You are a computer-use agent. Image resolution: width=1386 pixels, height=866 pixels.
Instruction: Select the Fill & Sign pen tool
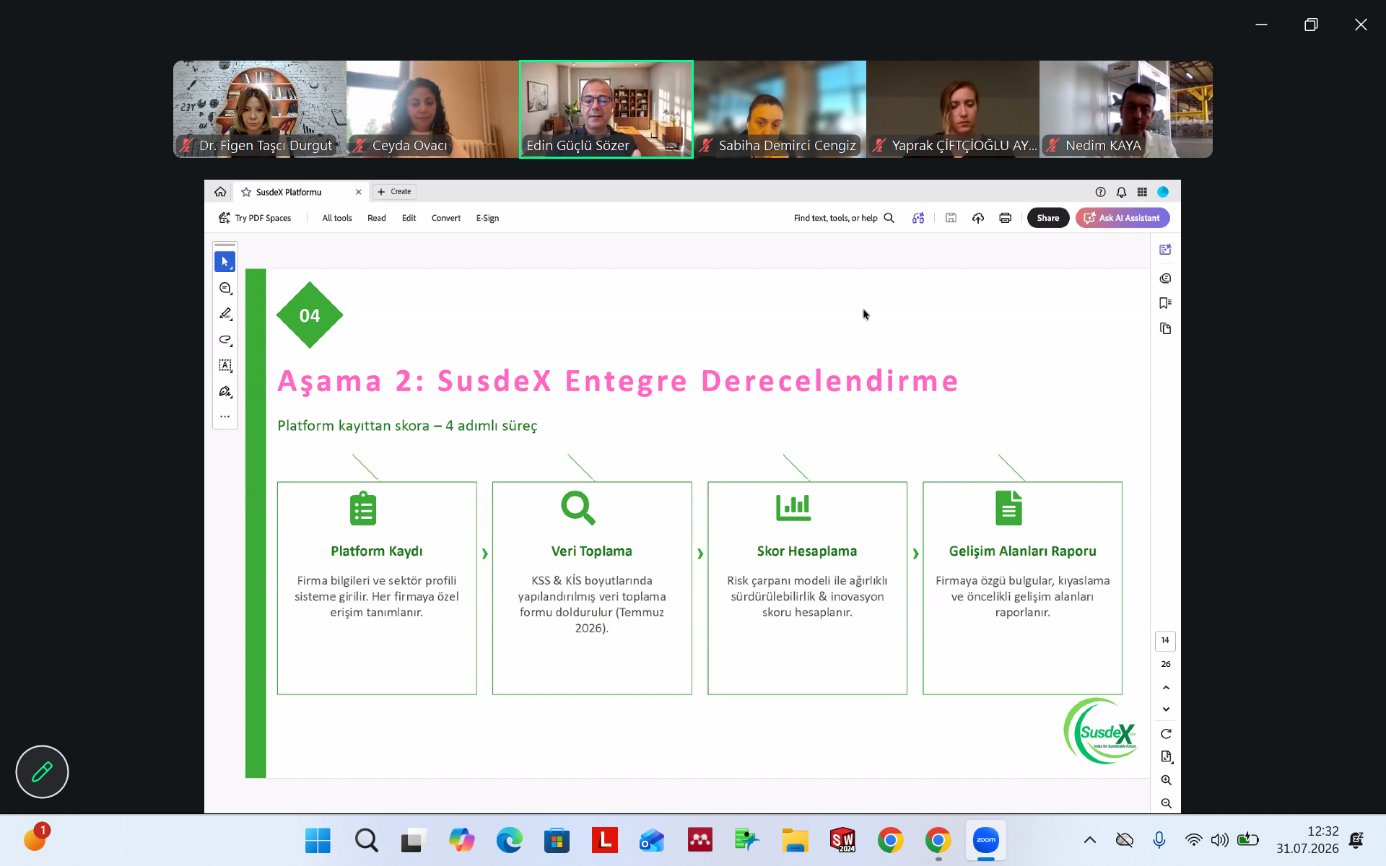click(225, 392)
